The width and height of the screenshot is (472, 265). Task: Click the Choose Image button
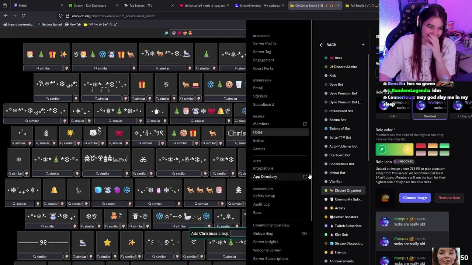point(415,198)
